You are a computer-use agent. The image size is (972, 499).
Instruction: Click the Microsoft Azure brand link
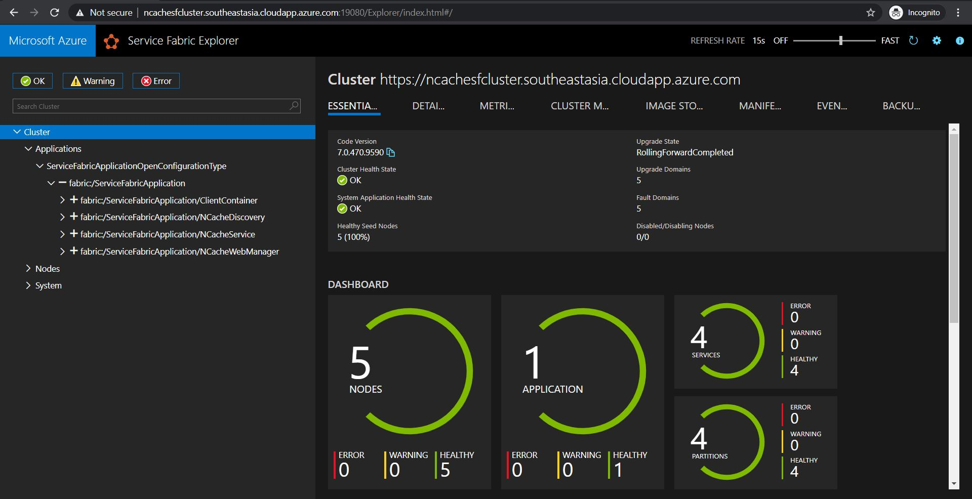pyautogui.click(x=48, y=40)
